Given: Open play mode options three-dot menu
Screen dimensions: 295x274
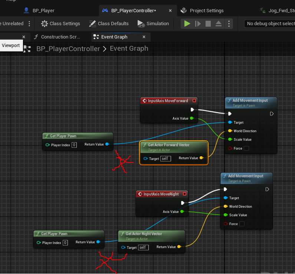Looking at the screenshot, I should (x=229, y=24).
